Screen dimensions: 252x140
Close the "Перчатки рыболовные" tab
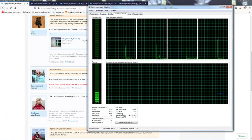[57, 4]
